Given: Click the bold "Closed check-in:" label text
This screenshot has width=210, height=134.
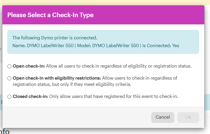Looking at the screenshot, I should click(30, 97).
